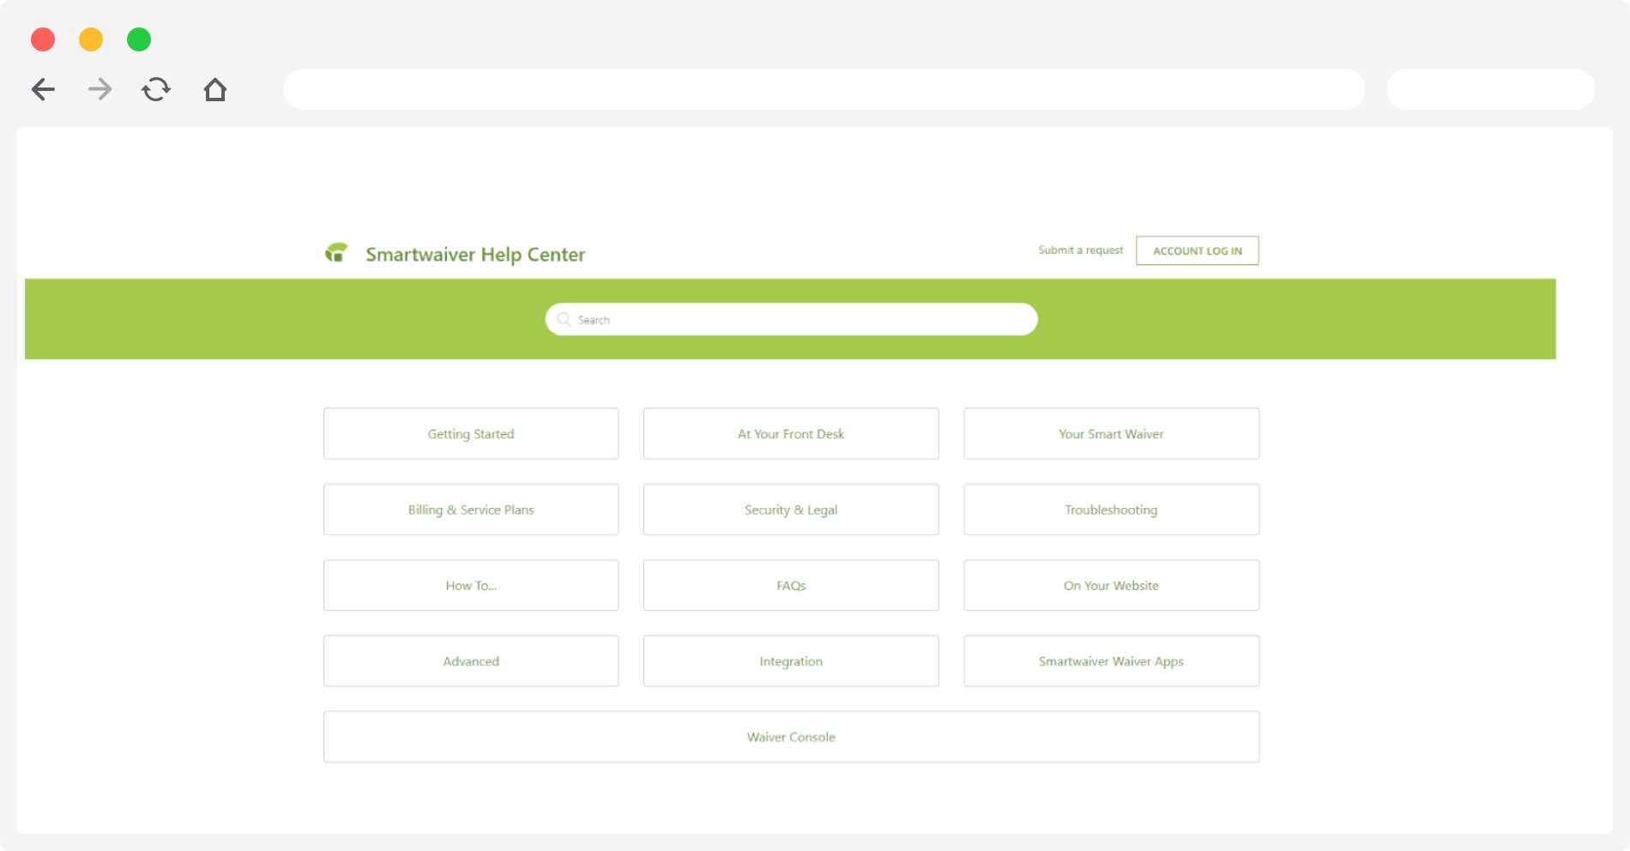Click the browser back arrow
This screenshot has height=851, width=1630.
tap(42, 89)
